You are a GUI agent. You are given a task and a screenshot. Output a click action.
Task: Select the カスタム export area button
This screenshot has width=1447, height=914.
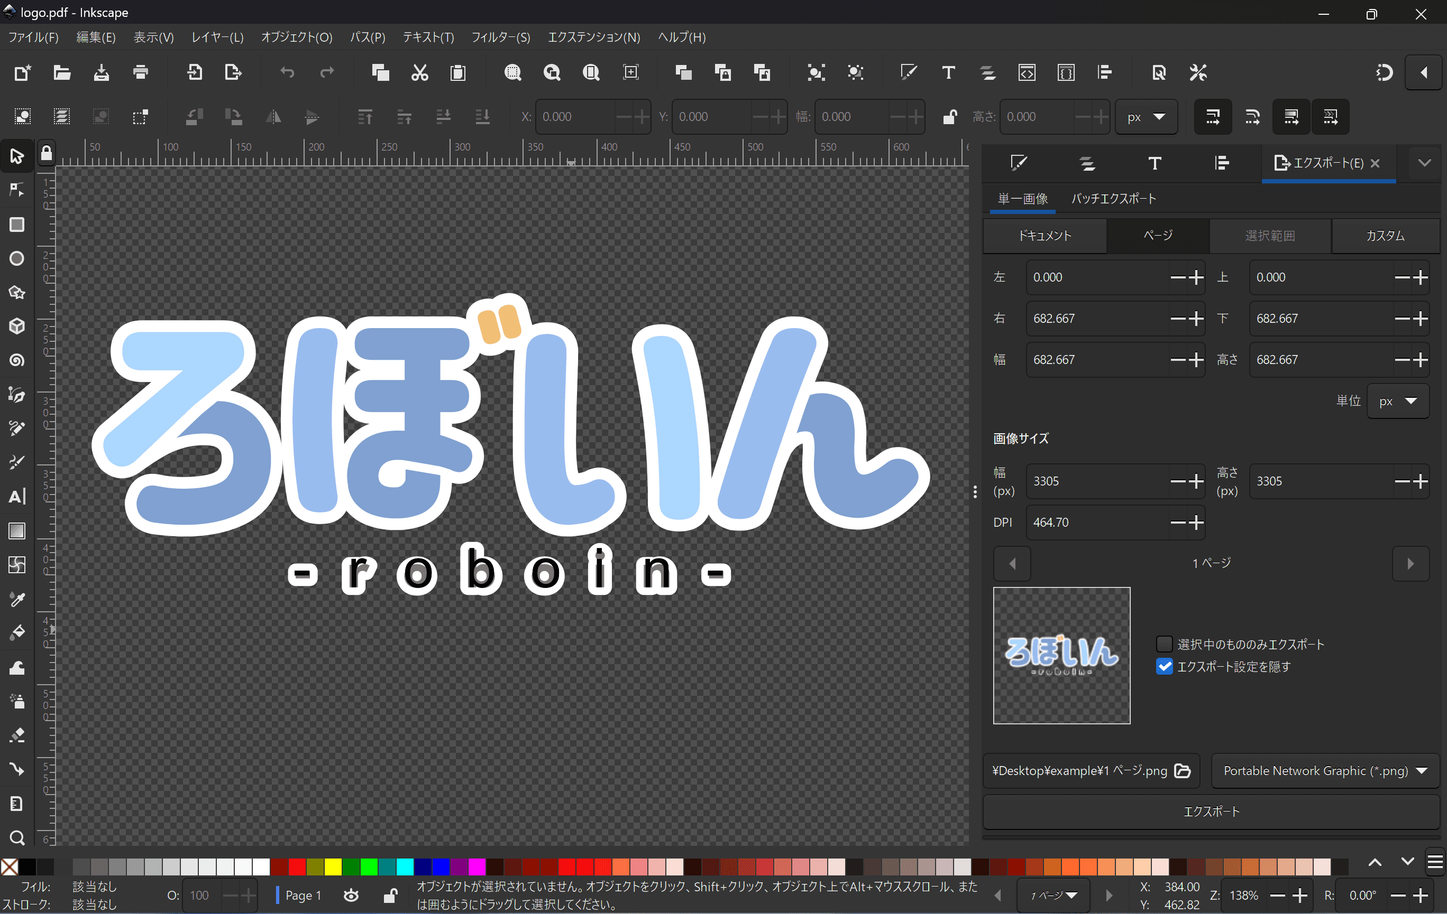(1385, 235)
